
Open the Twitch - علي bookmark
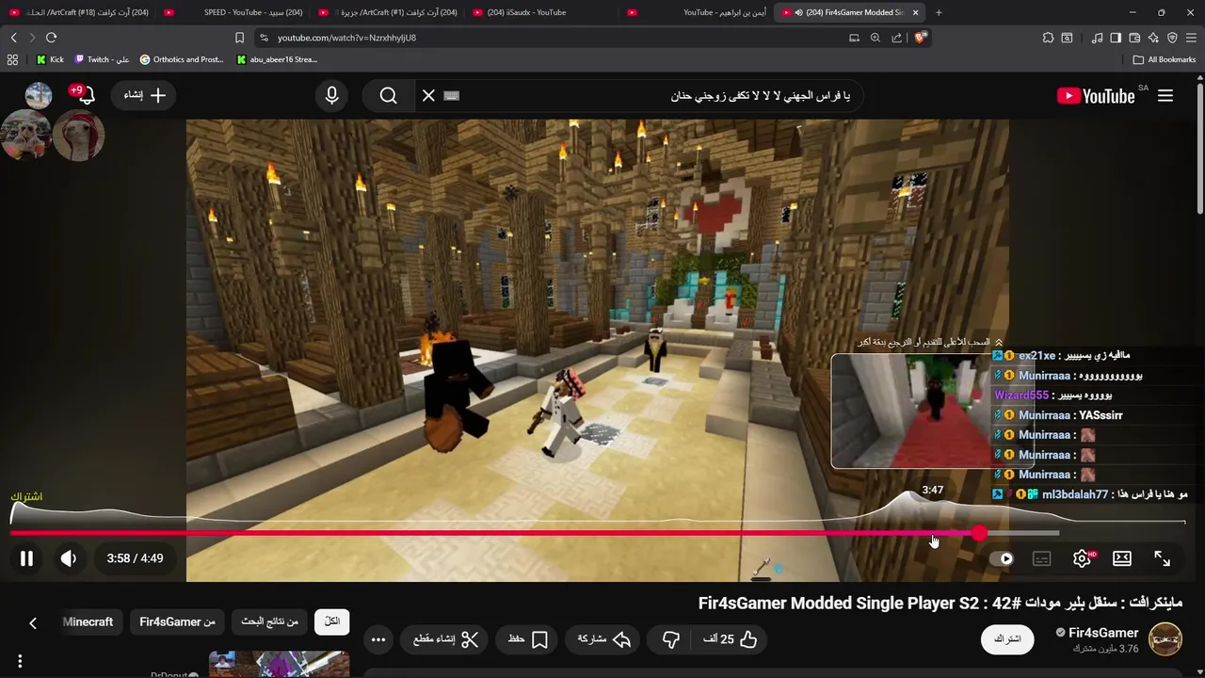102,59
